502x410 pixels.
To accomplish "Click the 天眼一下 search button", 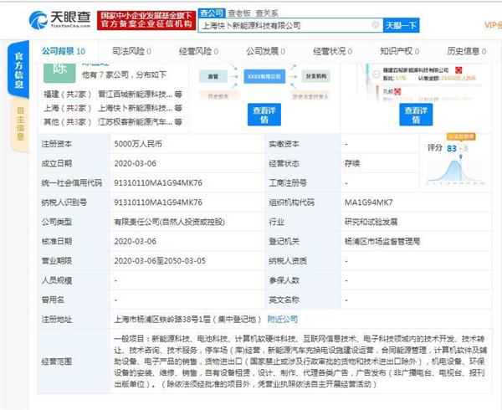I will point(401,25).
